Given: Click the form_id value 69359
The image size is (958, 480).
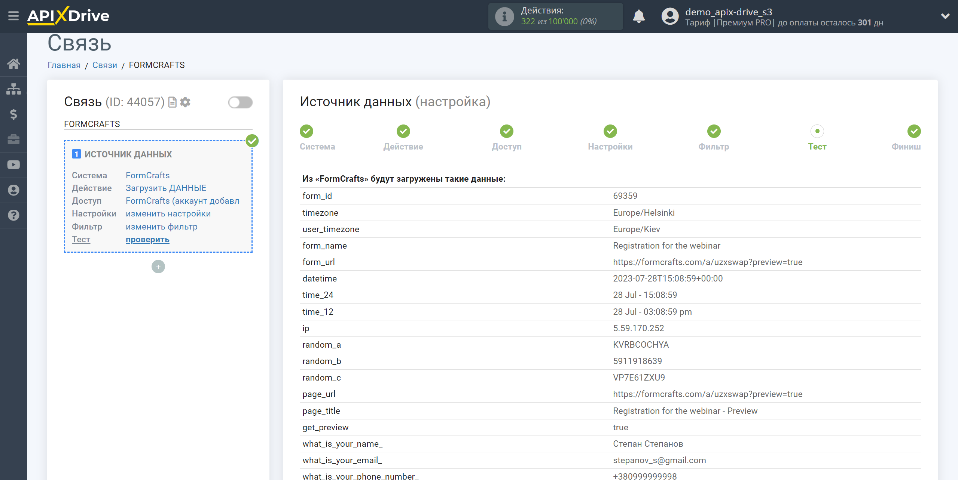Looking at the screenshot, I should 625,196.
